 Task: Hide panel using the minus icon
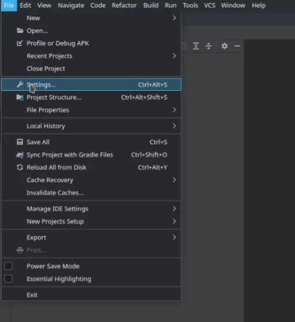pos(237,46)
